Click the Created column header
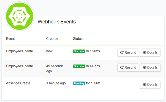166x102 pixels. coord(52,39)
